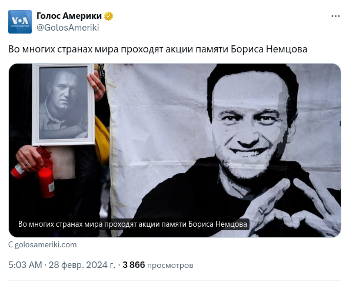Open the 5:03 AM timestamp

click(25, 265)
